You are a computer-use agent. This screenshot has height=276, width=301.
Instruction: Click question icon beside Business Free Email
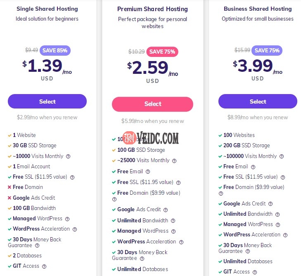click(253, 167)
